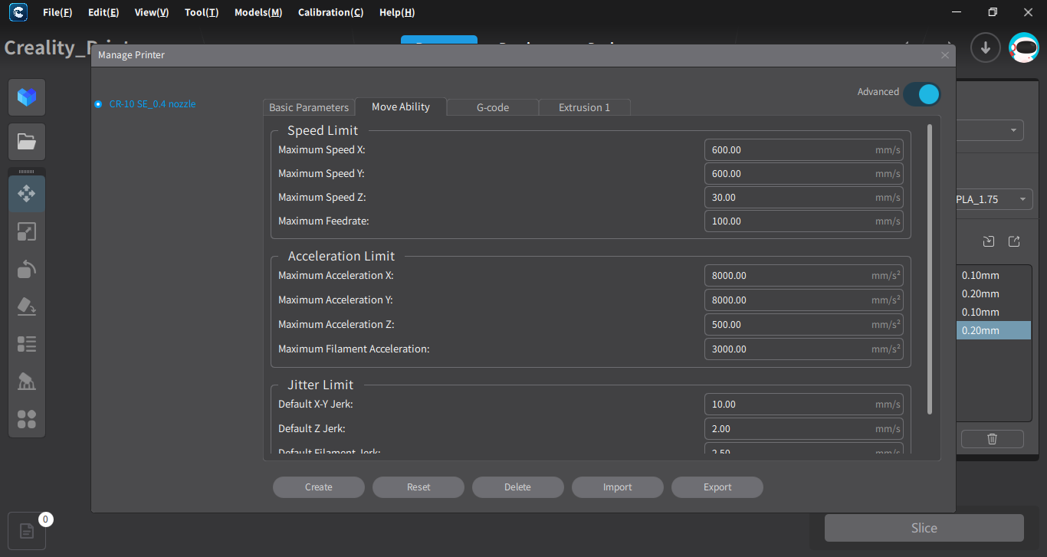Select the lay-flat eraser-shaped tool icon
The height and width of the screenshot is (557, 1047).
[x=27, y=306]
